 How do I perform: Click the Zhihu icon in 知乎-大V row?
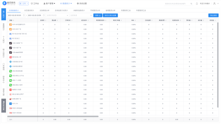coord(10,104)
